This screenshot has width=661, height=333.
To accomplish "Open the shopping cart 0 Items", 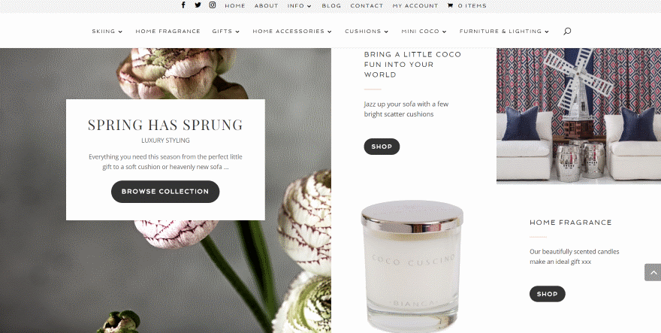I will [x=466, y=6].
